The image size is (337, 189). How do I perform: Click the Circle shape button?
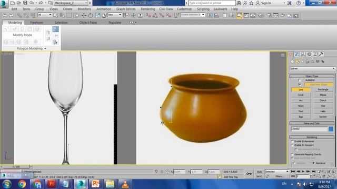click(301, 95)
